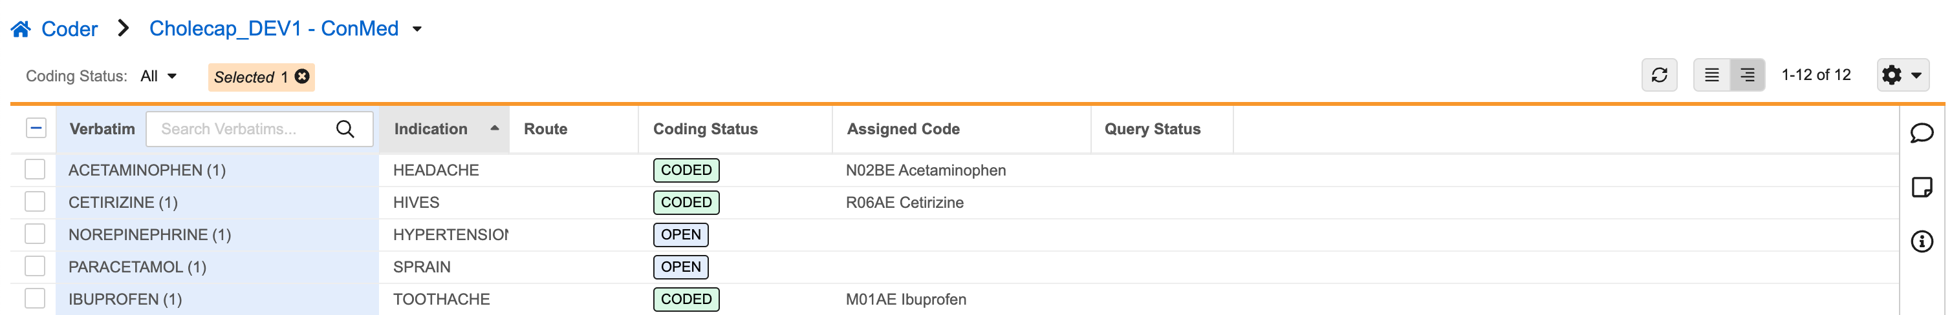Switch to indented list view
Viewport: 1952px width, 315px height.
point(1747,76)
